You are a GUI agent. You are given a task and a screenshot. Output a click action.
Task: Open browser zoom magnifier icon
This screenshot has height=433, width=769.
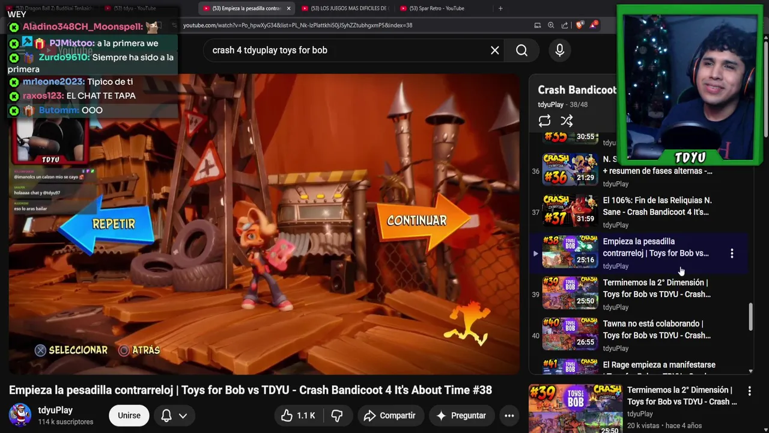(551, 25)
